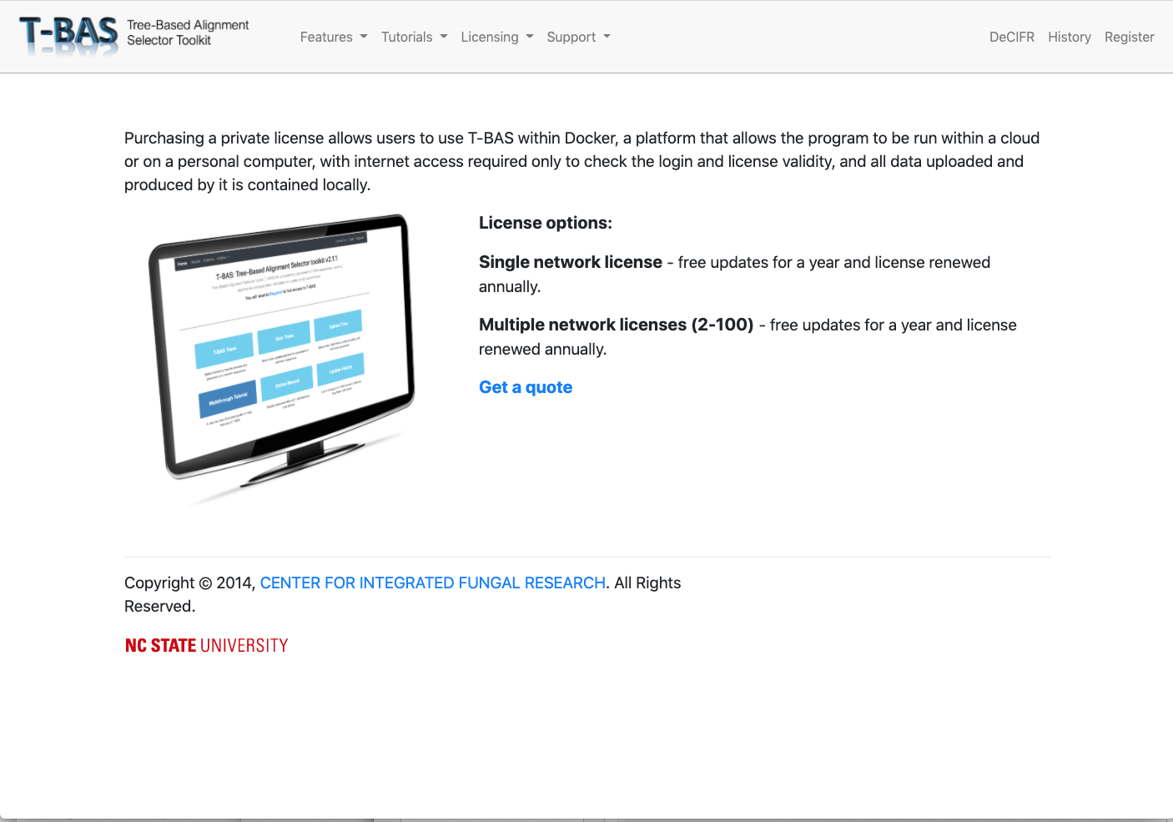The width and height of the screenshot is (1173, 822).
Task: Click the T-BAS monitor screenshot image
Action: (282, 359)
